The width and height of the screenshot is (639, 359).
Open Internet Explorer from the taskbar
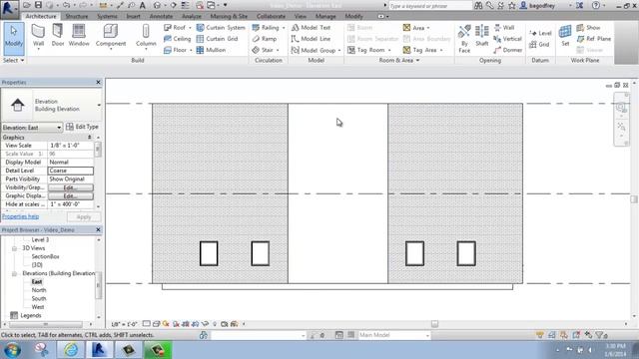click(71, 350)
